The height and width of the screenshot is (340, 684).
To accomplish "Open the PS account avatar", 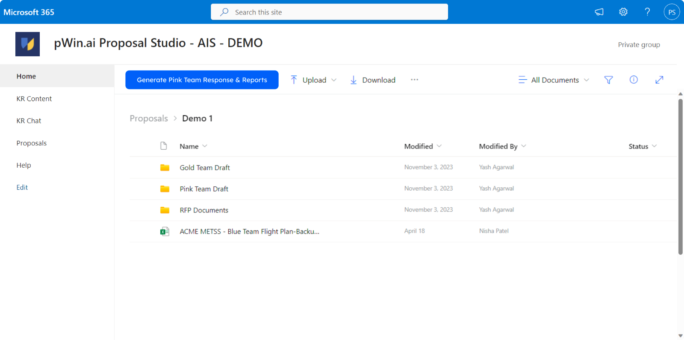I will point(672,12).
